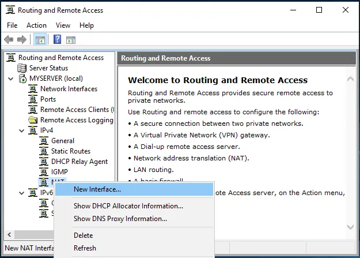
Task: Toggle the Show/Hide Action Pane toolbar icon
Action: coord(71,40)
